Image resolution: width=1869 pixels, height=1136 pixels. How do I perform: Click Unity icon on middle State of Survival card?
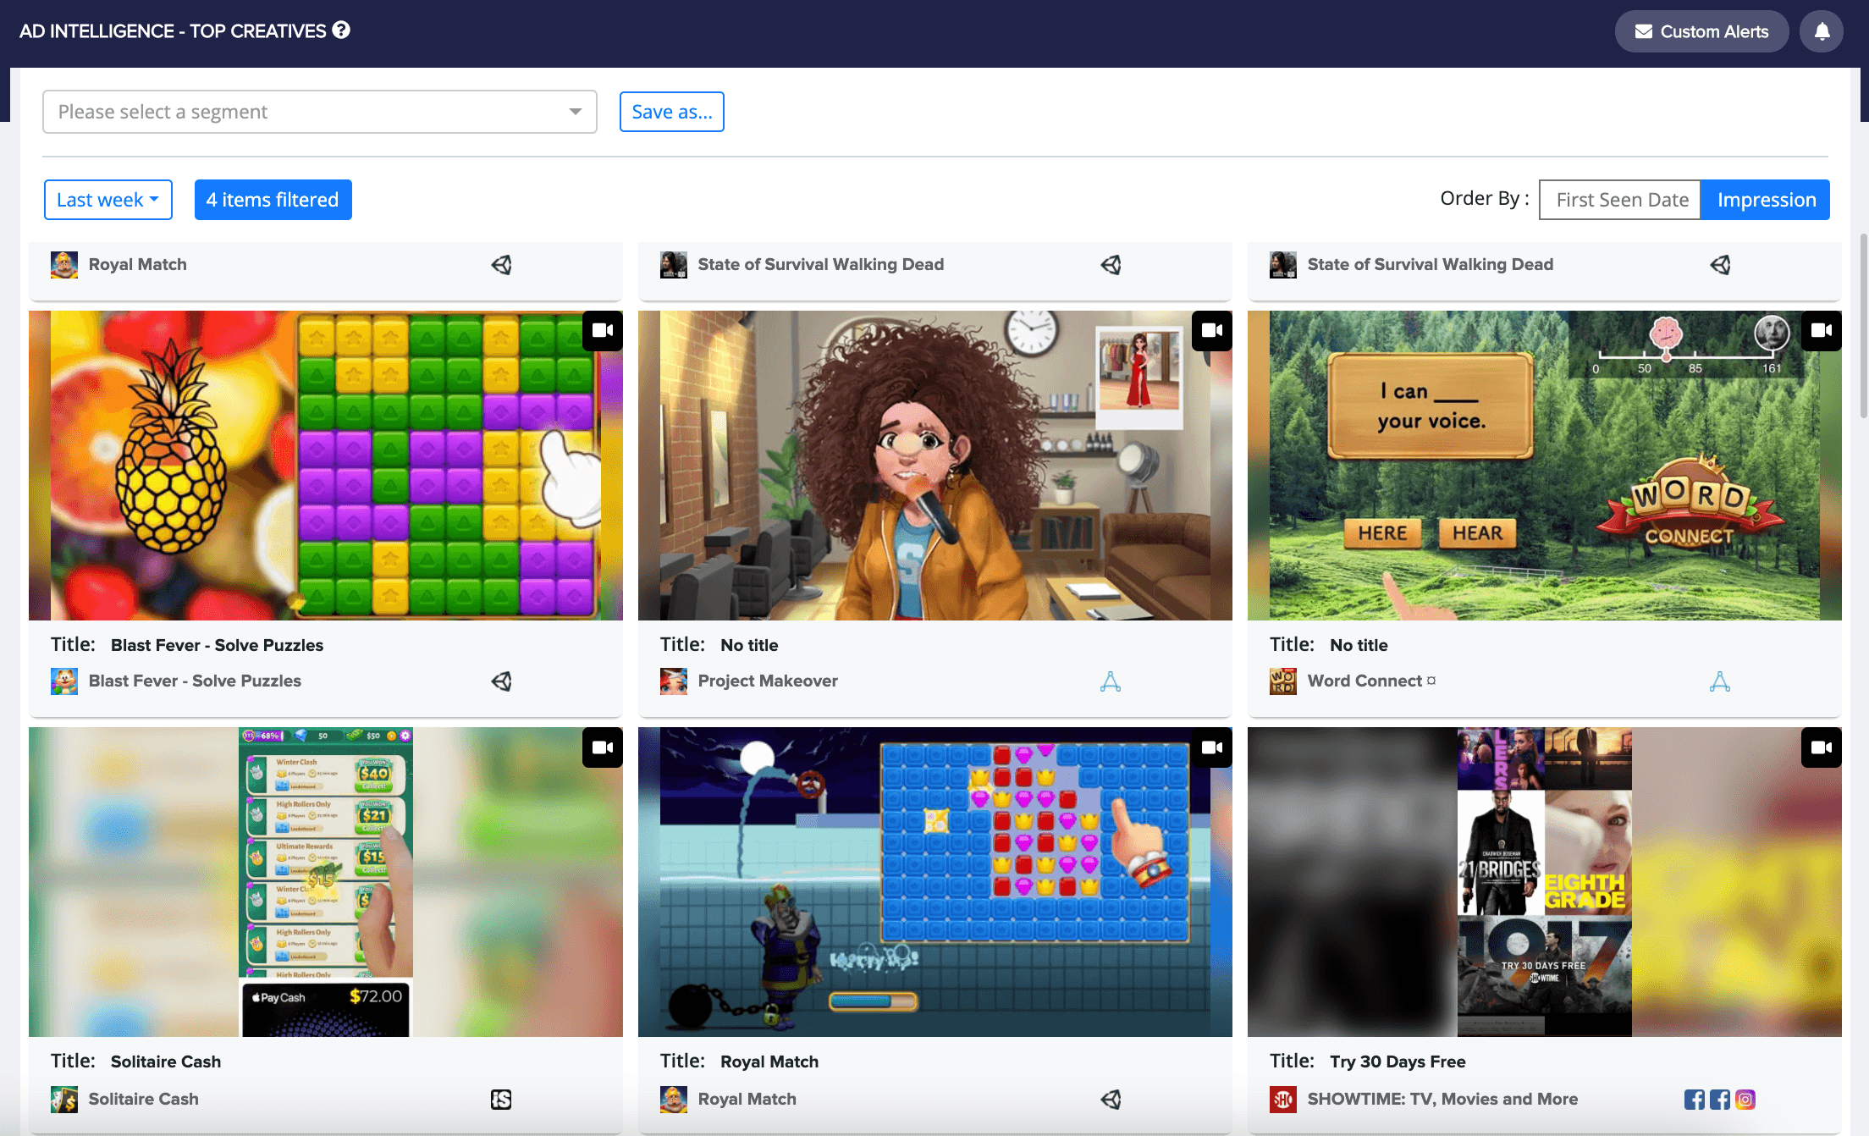[1111, 265]
